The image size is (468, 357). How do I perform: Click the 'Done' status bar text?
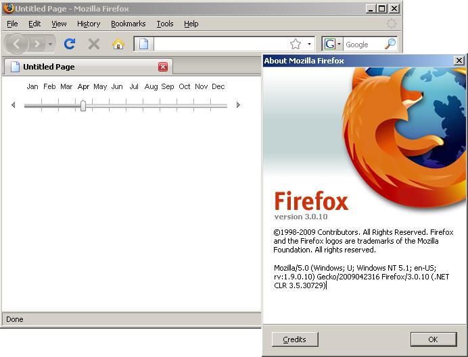(15, 319)
